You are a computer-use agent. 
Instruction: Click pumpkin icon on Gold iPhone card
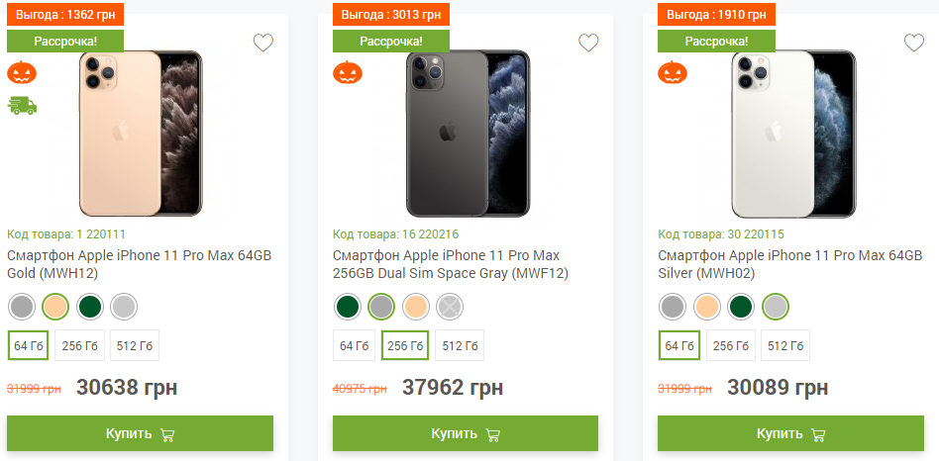point(21,72)
